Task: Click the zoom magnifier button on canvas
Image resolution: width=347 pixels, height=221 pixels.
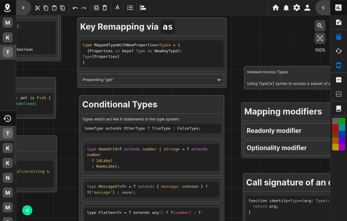Action: tap(320, 26)
